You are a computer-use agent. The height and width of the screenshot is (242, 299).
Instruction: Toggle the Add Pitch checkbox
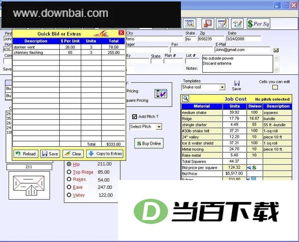(135, 117)
